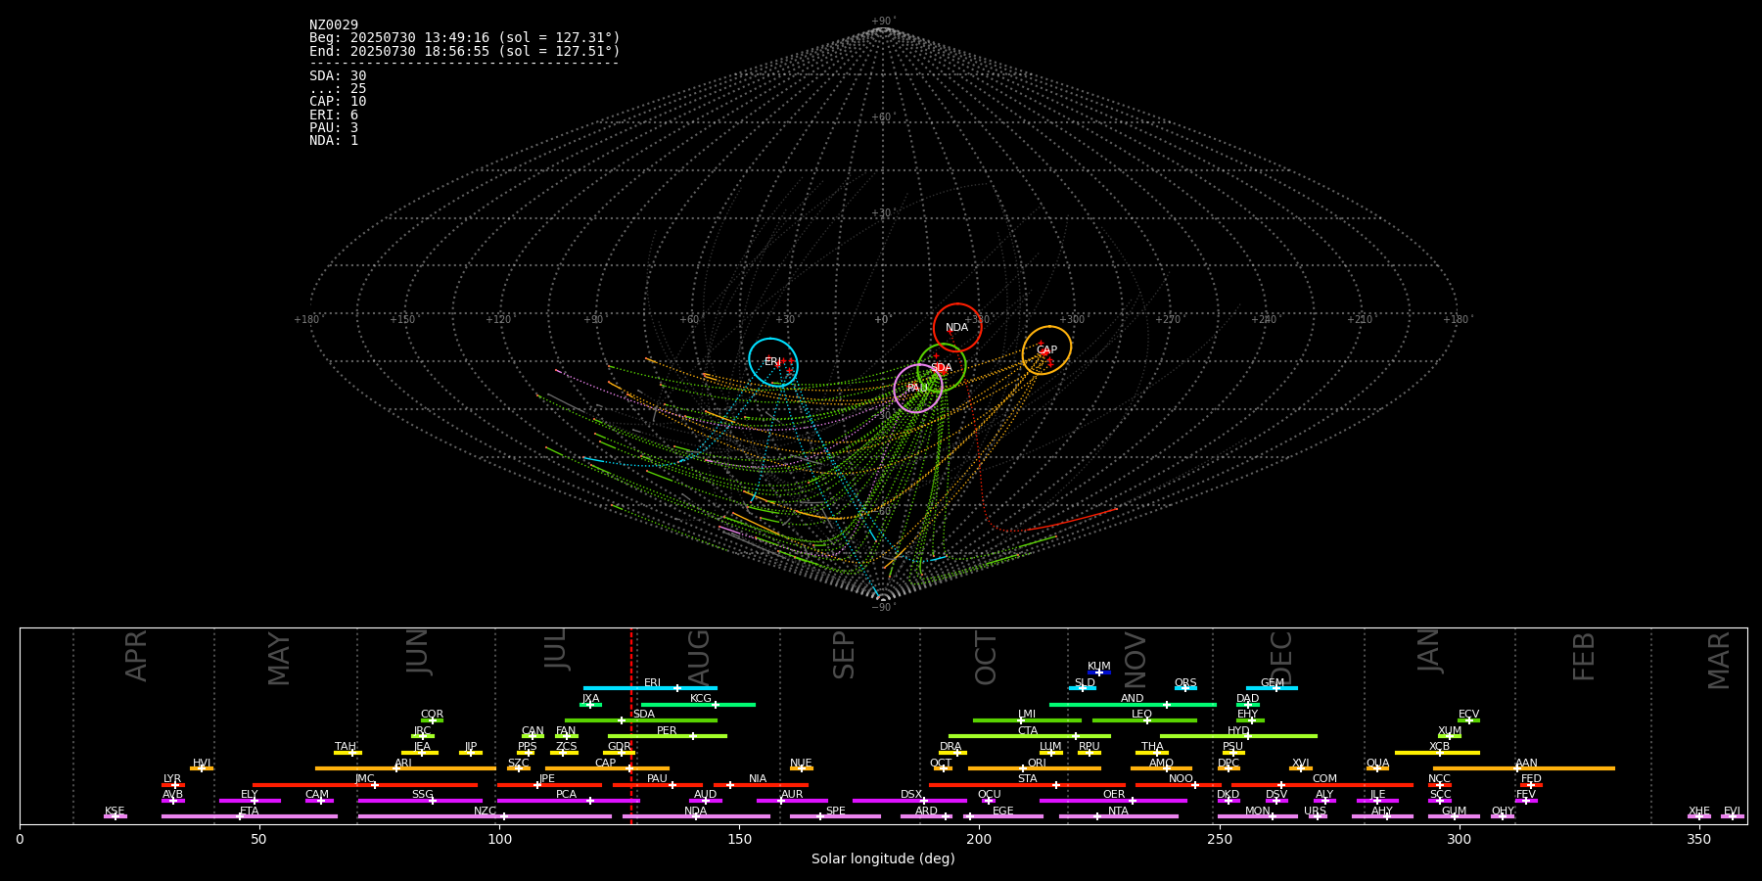Click the 'Solar longitude (deg)' axis label
This screenshot has width=1762, height=881.
[883, 859]
